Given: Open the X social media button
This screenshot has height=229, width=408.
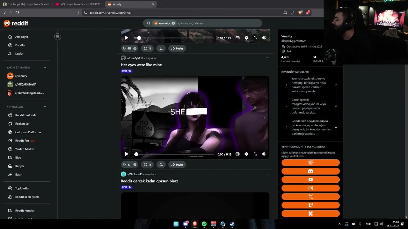Looking at the screenshot, I should [310, 197].
